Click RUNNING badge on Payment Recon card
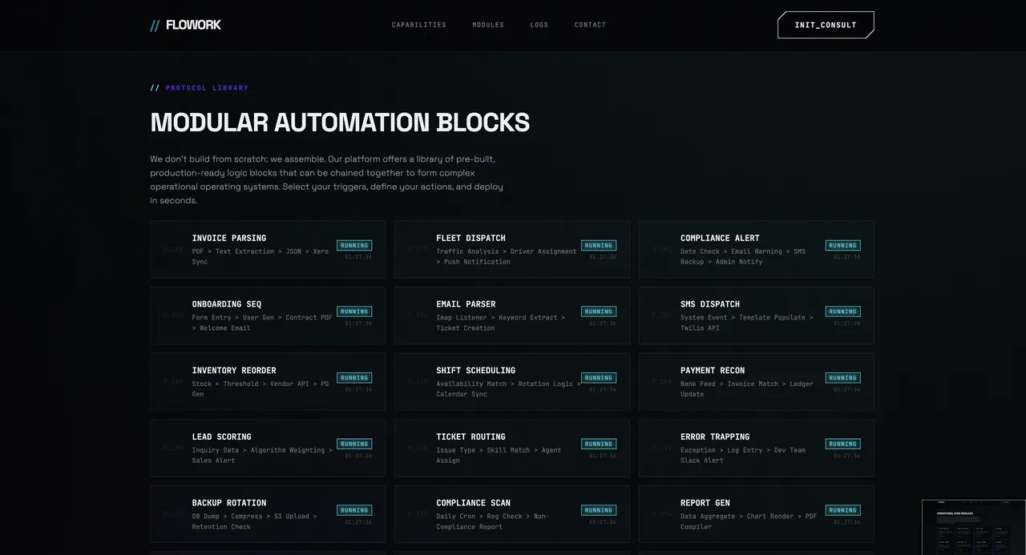This screenshot has width=1026, height=555. [x=842, y=378]
